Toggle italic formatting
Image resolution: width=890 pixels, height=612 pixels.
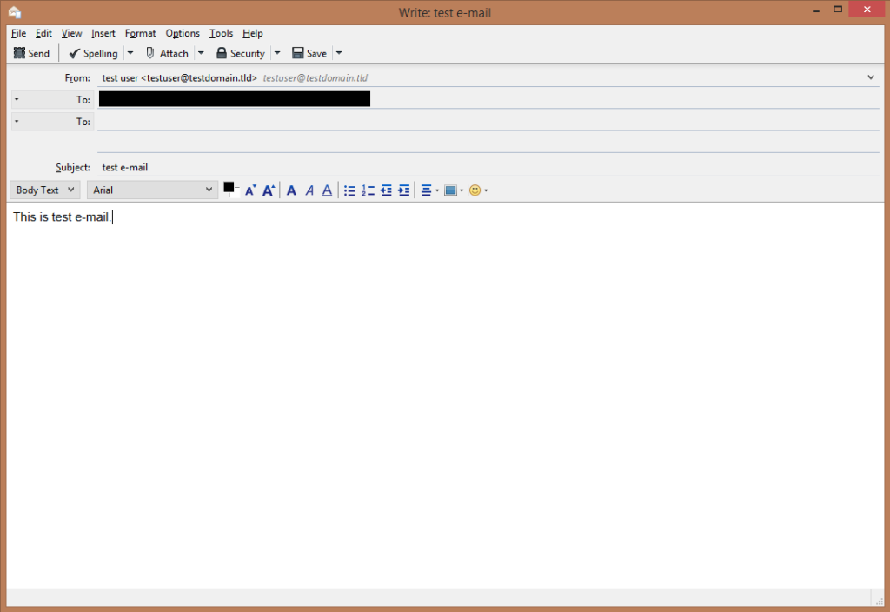click(309, 190)
